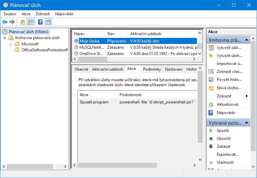Screen dimensions: 257x178
Task: Open the Soubor menu
Action: click(10, 14)
